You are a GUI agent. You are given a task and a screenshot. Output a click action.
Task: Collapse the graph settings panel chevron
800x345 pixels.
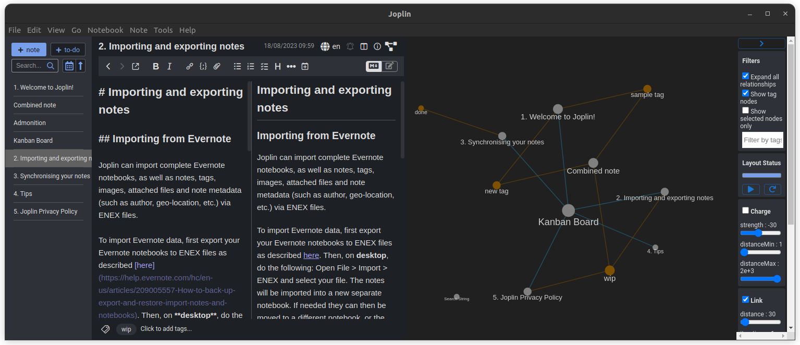point(761,44)
